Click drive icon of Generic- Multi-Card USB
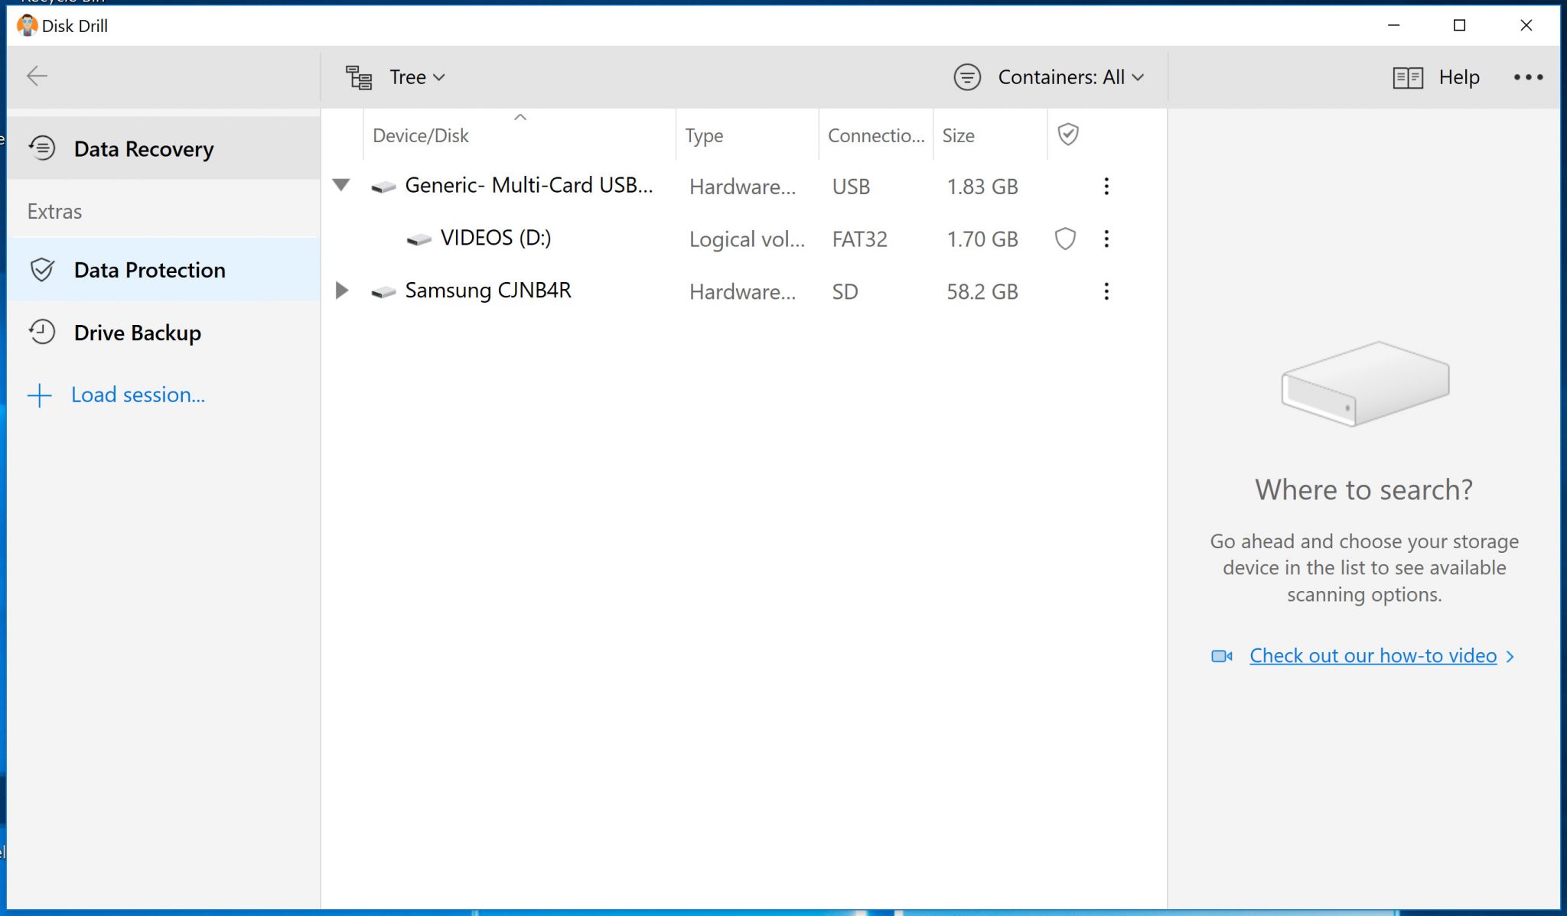1567x916 pixels. pyautogui.click(x=383, y=187)
